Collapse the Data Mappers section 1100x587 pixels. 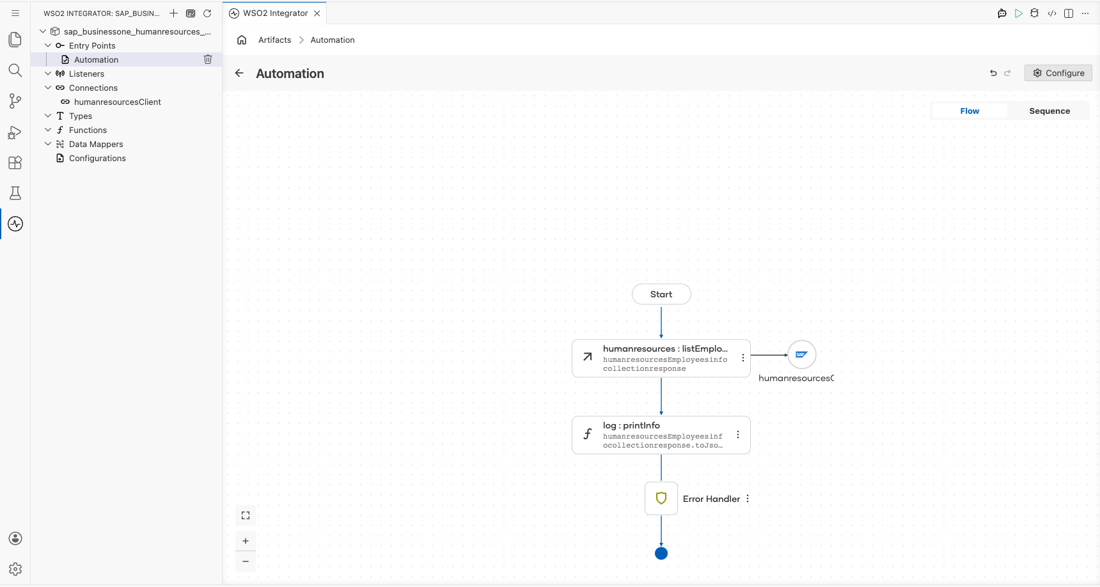(x=48, y=144)
